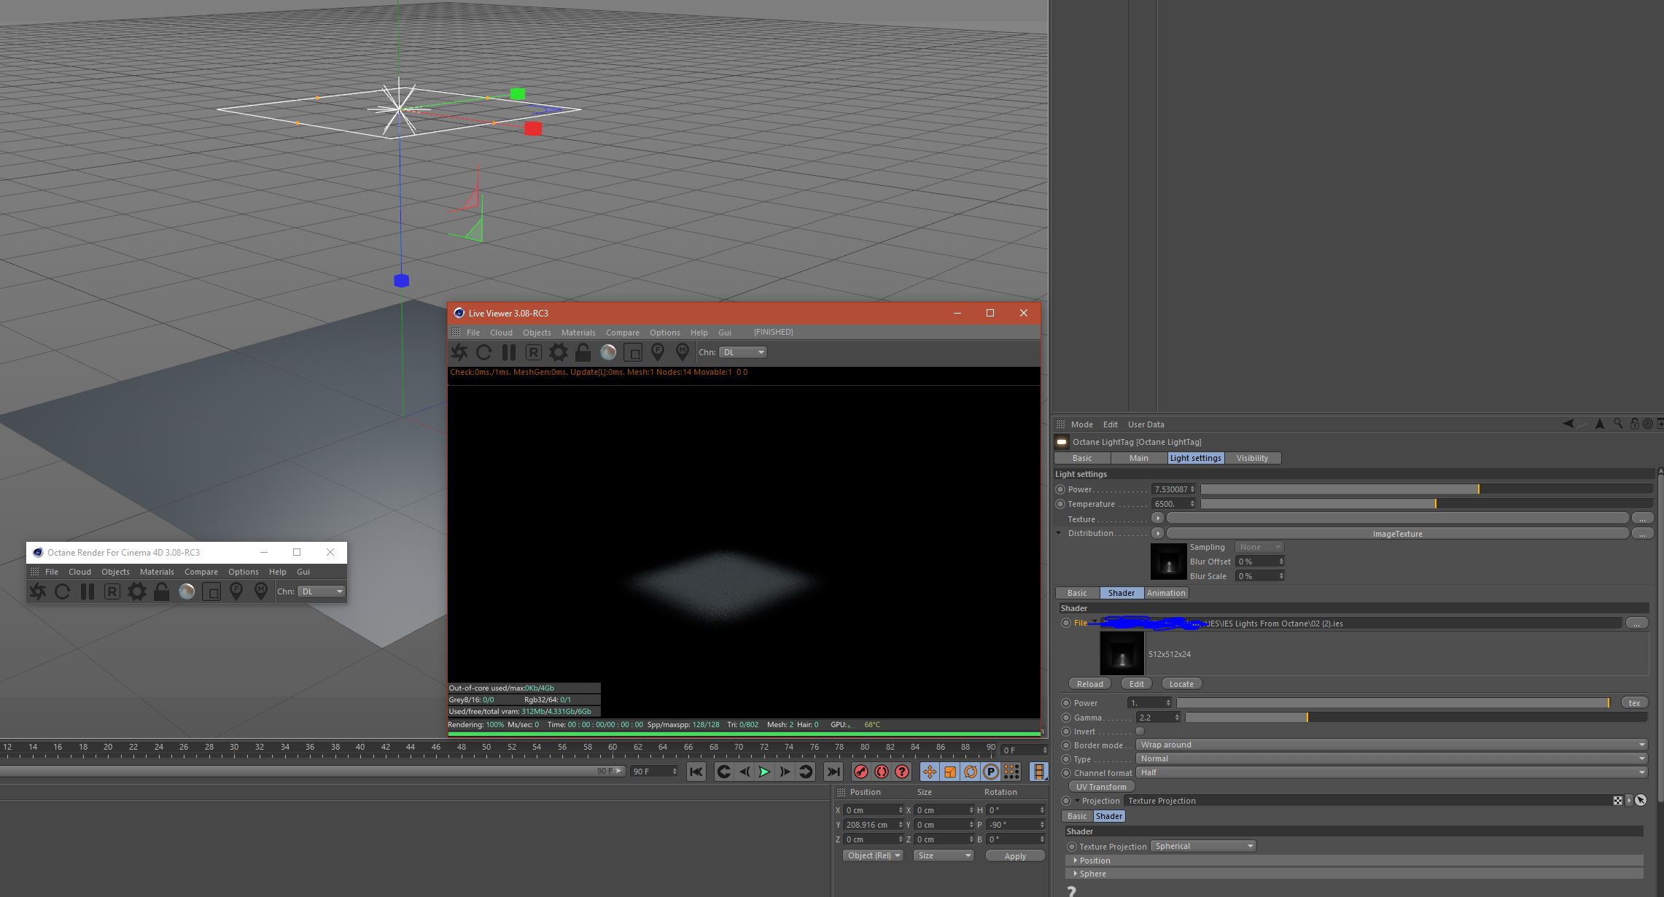Click the focus picker pin icon in Live Viewer

click(x=658, y=352)
